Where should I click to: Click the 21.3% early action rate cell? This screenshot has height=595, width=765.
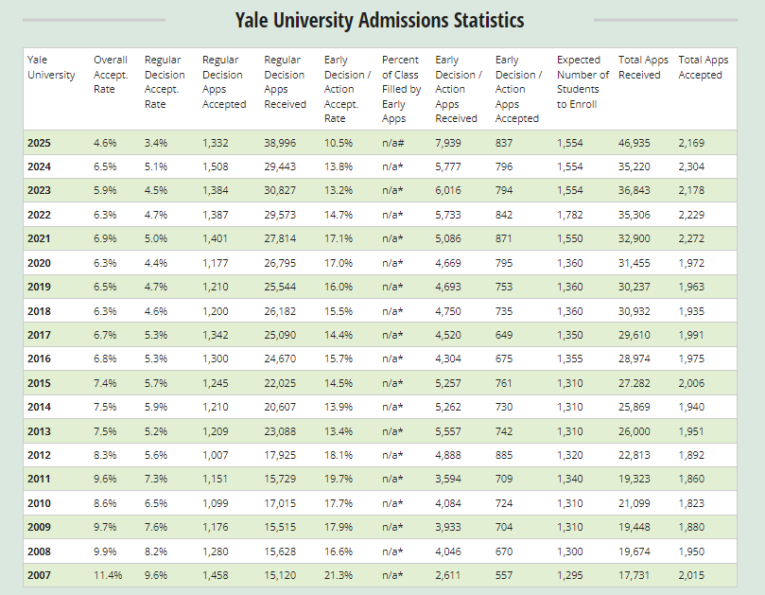pos(338,575)
